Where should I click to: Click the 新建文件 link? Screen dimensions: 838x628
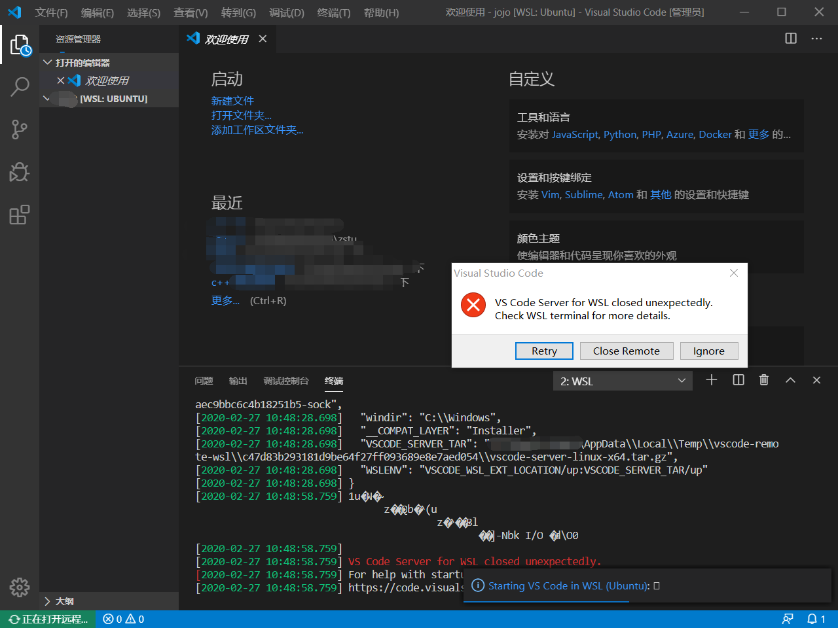(x=232, y=101)
